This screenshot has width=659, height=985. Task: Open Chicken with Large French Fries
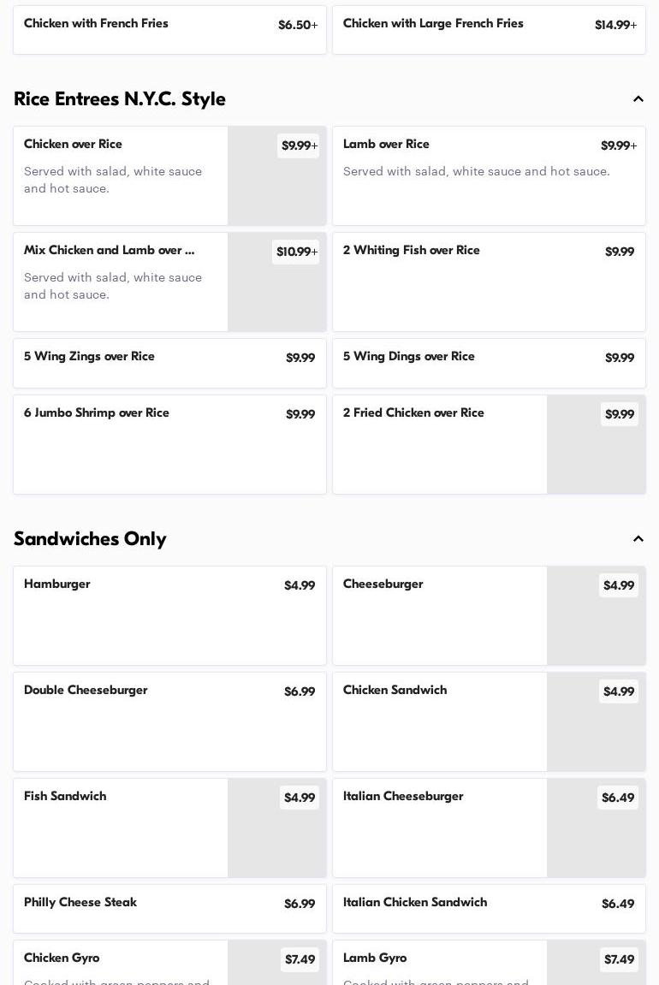coord(488,30)
